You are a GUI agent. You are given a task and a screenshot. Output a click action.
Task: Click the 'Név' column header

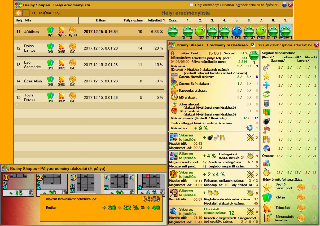pos(28,20)
